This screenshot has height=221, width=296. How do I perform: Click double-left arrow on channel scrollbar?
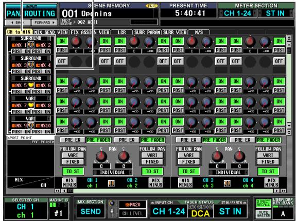[57, 191]
